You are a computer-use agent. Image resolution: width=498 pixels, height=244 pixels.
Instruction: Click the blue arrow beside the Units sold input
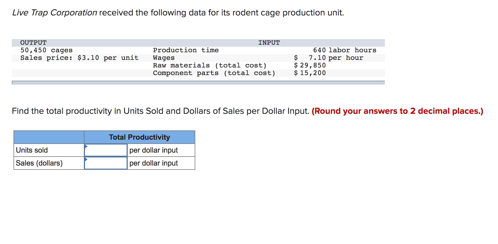click(86, 147)
